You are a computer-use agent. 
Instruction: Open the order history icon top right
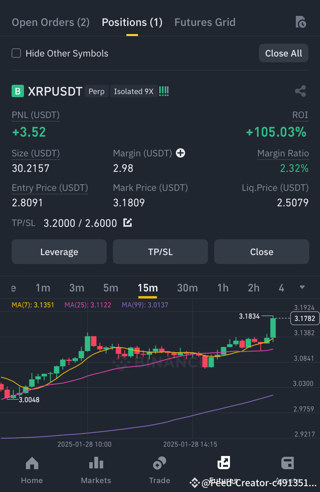[x=301, y=22]
